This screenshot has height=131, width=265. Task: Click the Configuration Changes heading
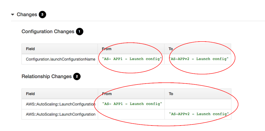[x=48, y=32]
